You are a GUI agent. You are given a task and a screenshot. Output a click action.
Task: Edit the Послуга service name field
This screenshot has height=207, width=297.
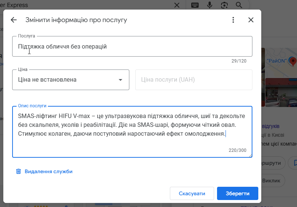pyautogui.click(x=132, y=46)
